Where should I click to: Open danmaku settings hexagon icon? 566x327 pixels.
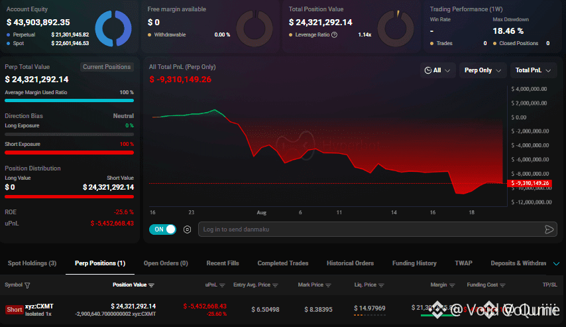tap(187, 229)
